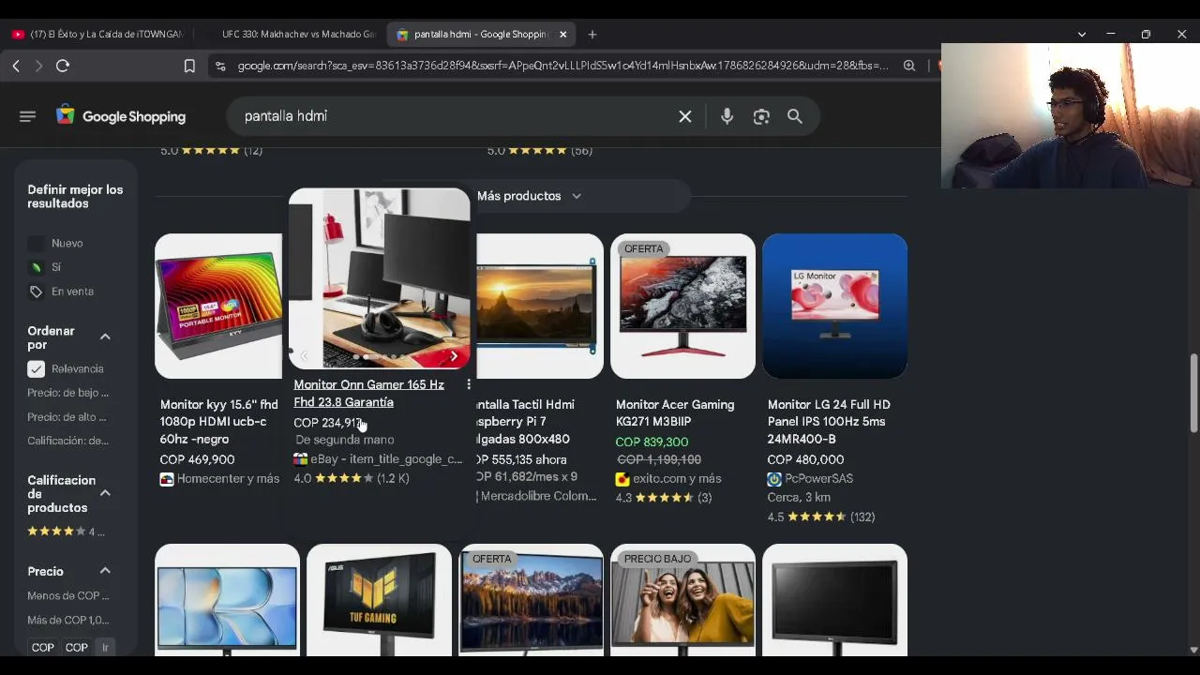
Task: Go forward with the browser forward arrow
Action: pos(38,66)
